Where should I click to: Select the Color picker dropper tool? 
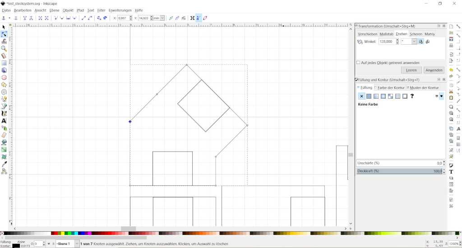pyautogui.click(x=4, y=164)
